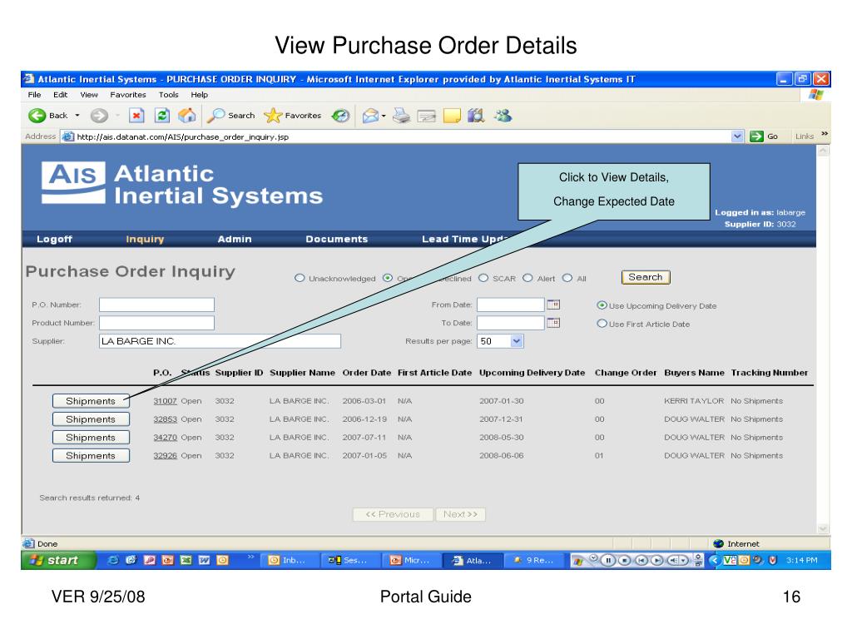
Task: Click Shipments button for PO 31007
Action: tap(91, 400)
